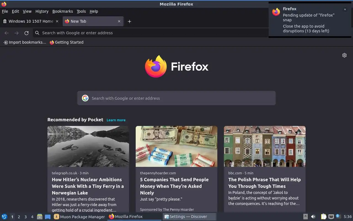Open the Getting Started bookmark
The width and height of the screenshot is (353, 221).
coord(66,42)
